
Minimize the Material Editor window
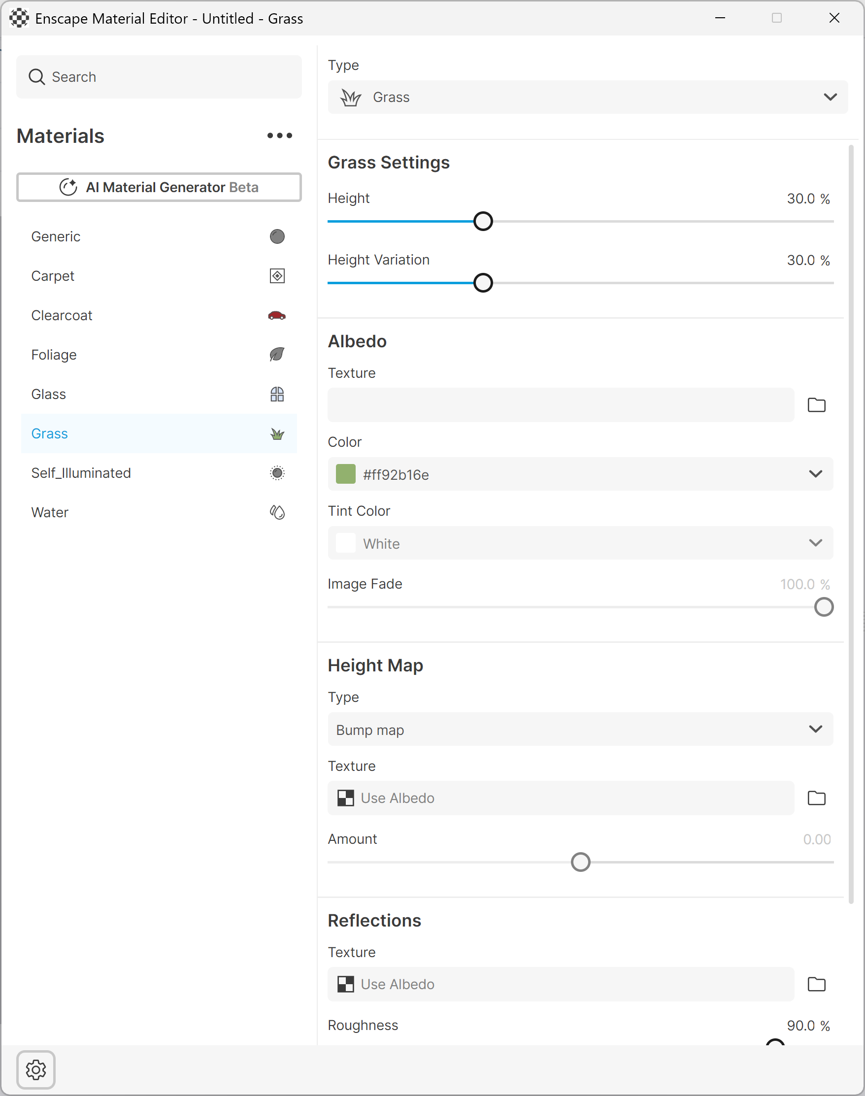720,18
